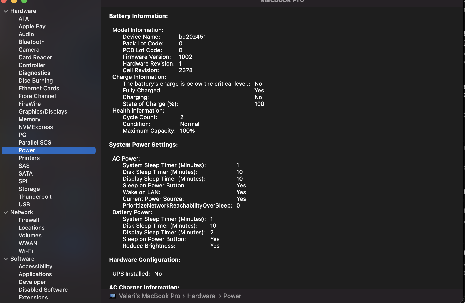Select Wi-Fi network info
Screen dimensions: 465x303
[x=26, y=251]
